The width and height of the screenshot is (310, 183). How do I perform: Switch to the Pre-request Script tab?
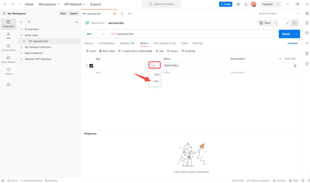point(165,43)
